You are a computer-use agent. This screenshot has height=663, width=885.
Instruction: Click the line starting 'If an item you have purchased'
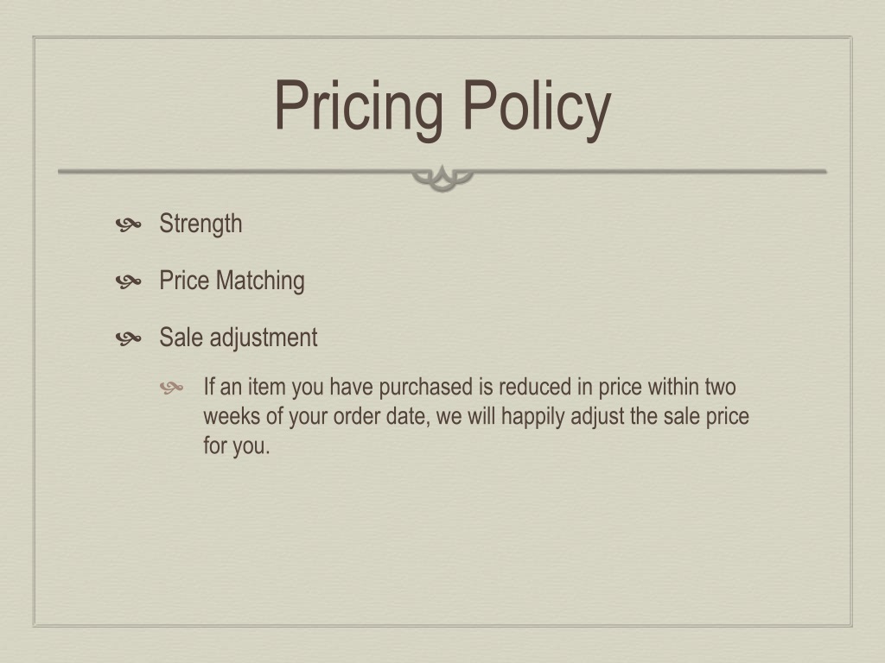tap(469, 388)
